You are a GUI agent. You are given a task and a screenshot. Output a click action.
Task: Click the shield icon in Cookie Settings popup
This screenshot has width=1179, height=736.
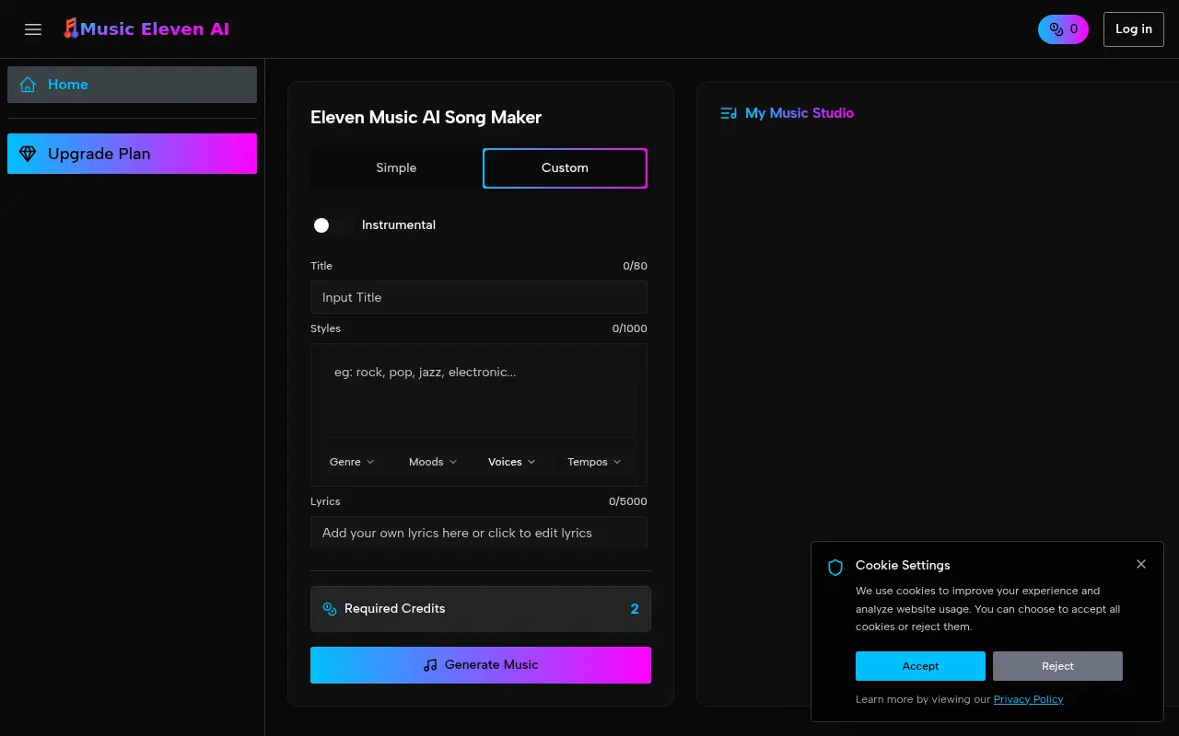coord(835,567)
